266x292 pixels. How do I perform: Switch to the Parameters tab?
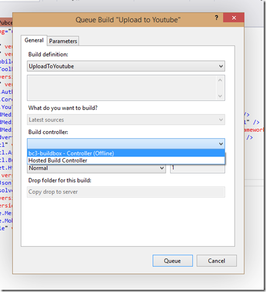[x=63, y=41]
